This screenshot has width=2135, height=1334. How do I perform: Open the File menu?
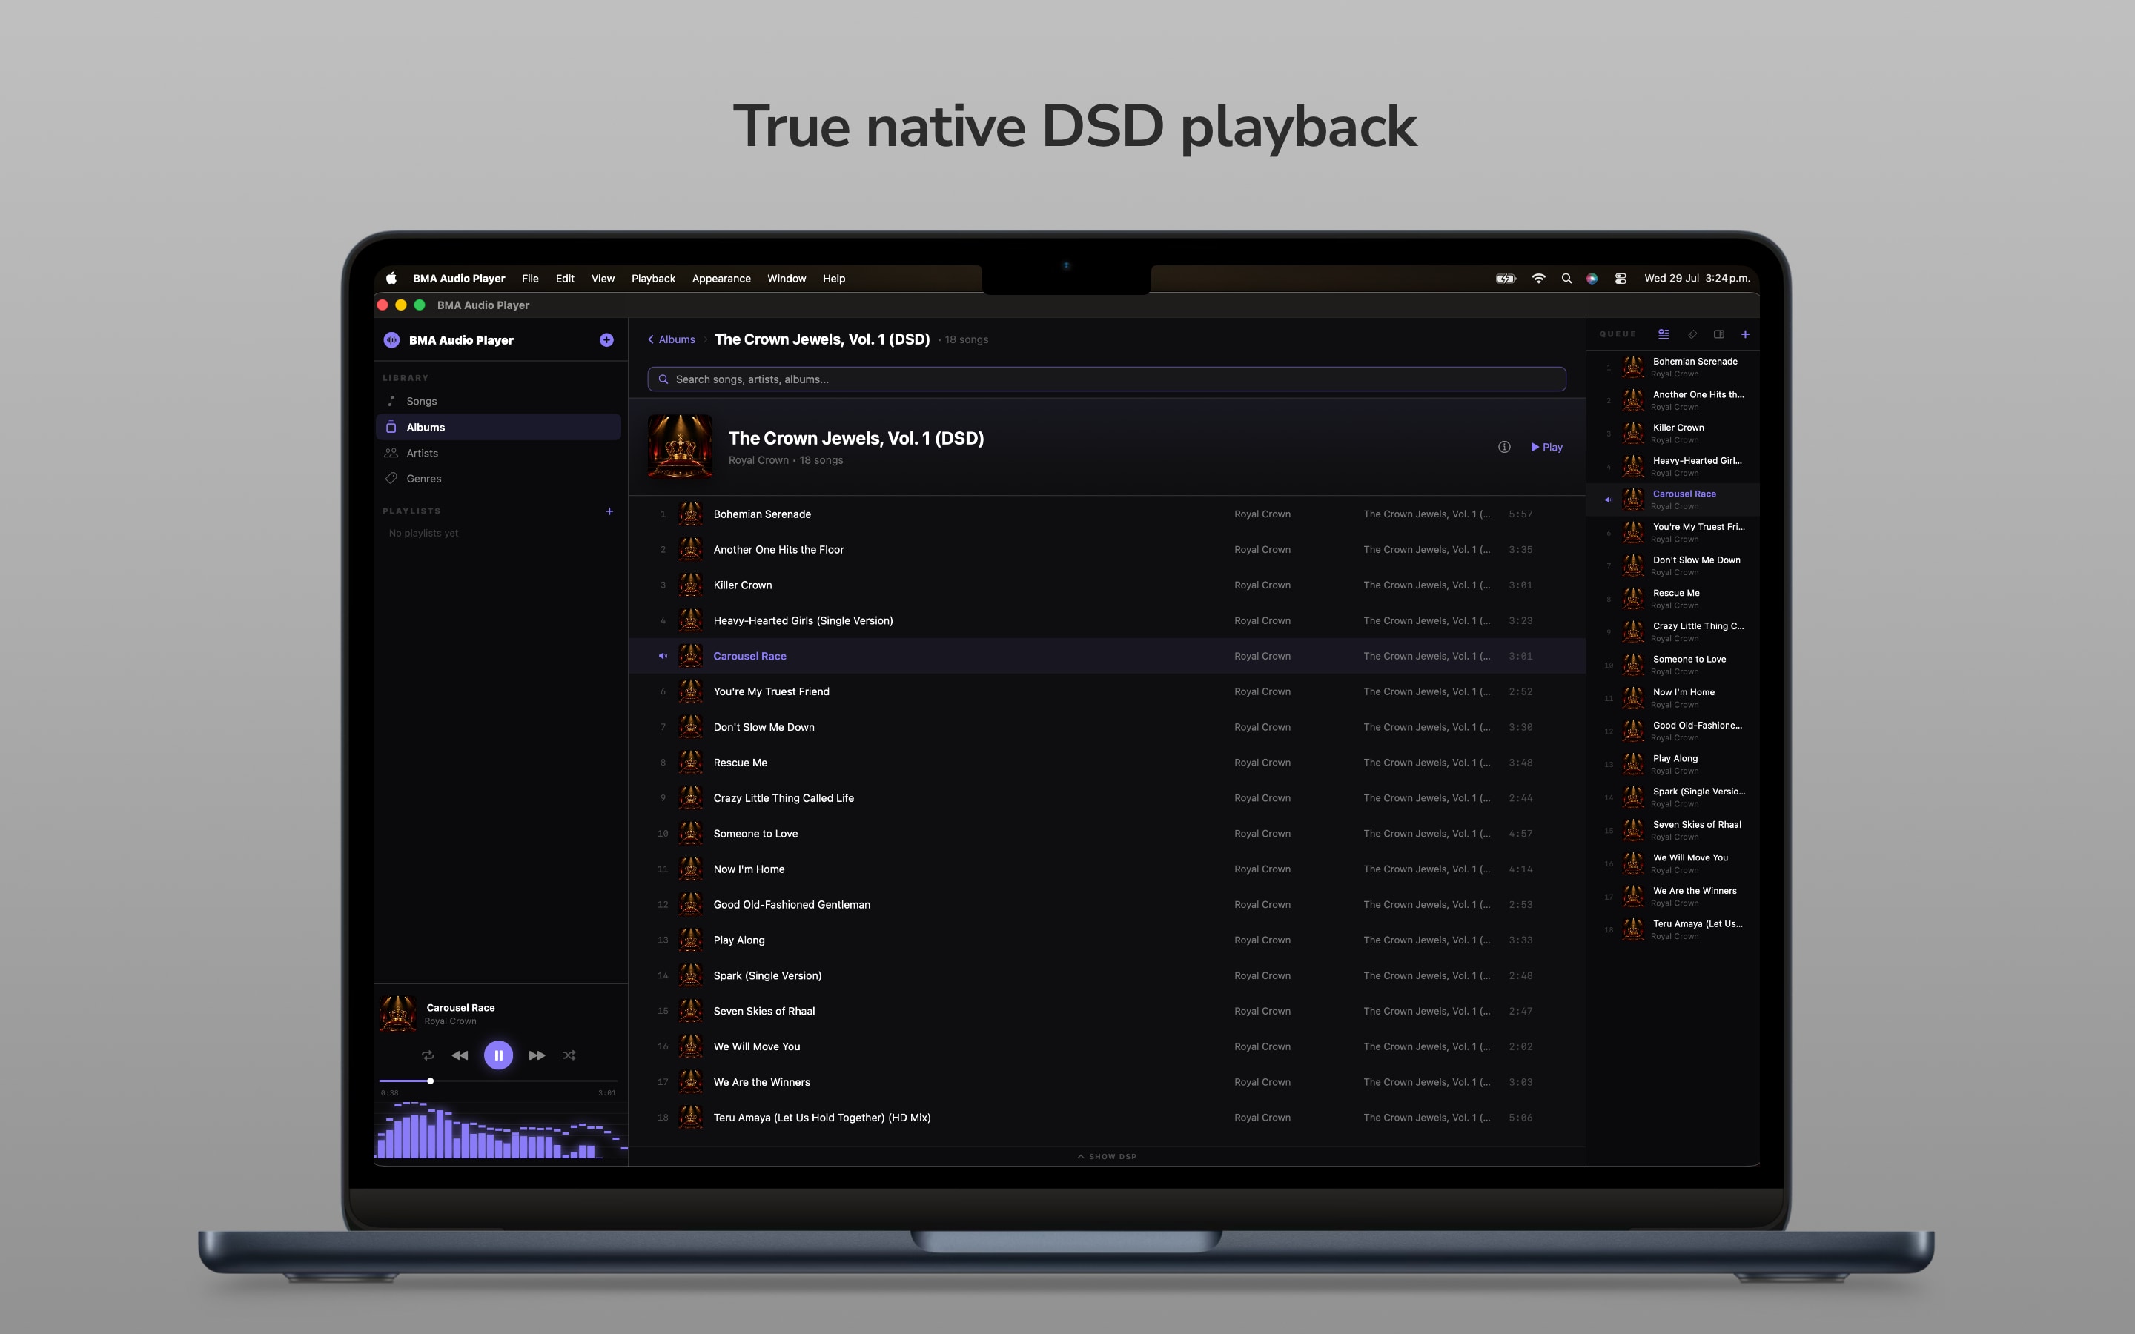530,279
